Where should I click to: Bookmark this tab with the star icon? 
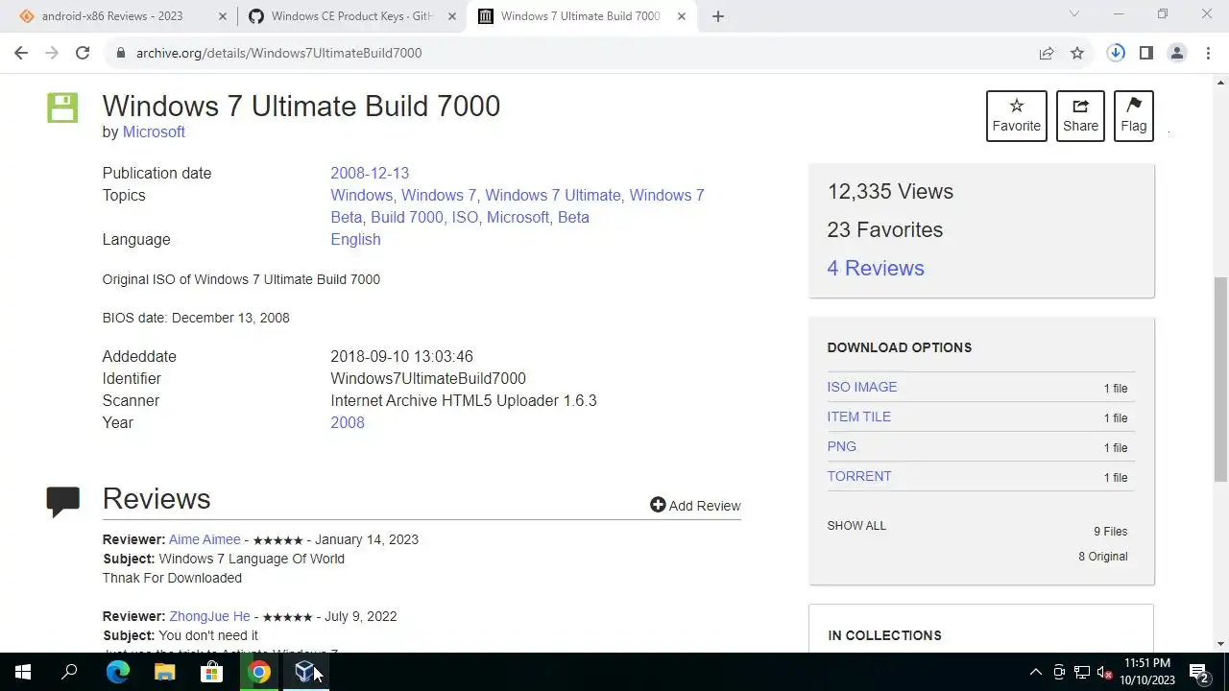coord(1077,53)
